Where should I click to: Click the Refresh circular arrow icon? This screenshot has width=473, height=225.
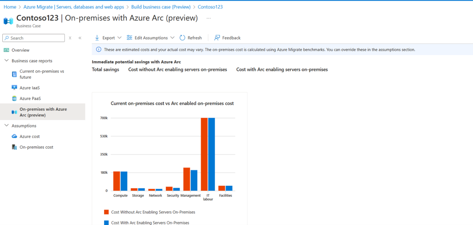(182, 38)
